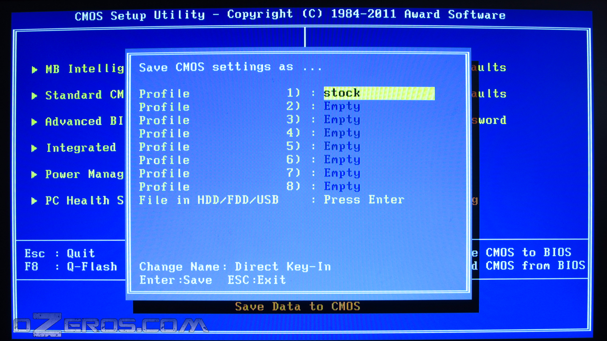
Task: Open PC Health Status menu entry
Action: coord(84,201)
